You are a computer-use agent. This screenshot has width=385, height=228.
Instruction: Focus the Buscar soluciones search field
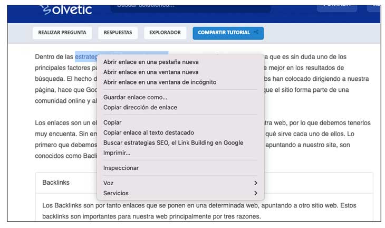click(190, 8)
